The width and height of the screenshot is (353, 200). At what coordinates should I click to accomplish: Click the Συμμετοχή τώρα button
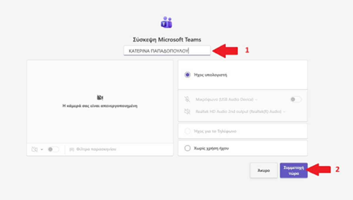click(x=293, y=171)
